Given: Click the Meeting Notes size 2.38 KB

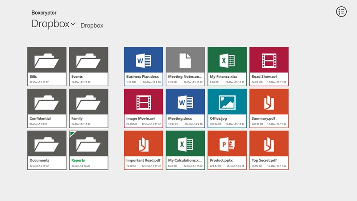Looking at the screenshot, I should click(x=172, y=82).
